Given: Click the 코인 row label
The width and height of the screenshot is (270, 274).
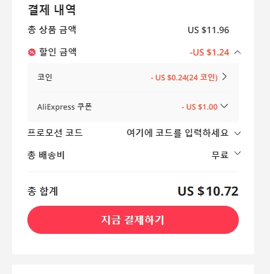Looking at the screenshot, I should coord(45,77).
